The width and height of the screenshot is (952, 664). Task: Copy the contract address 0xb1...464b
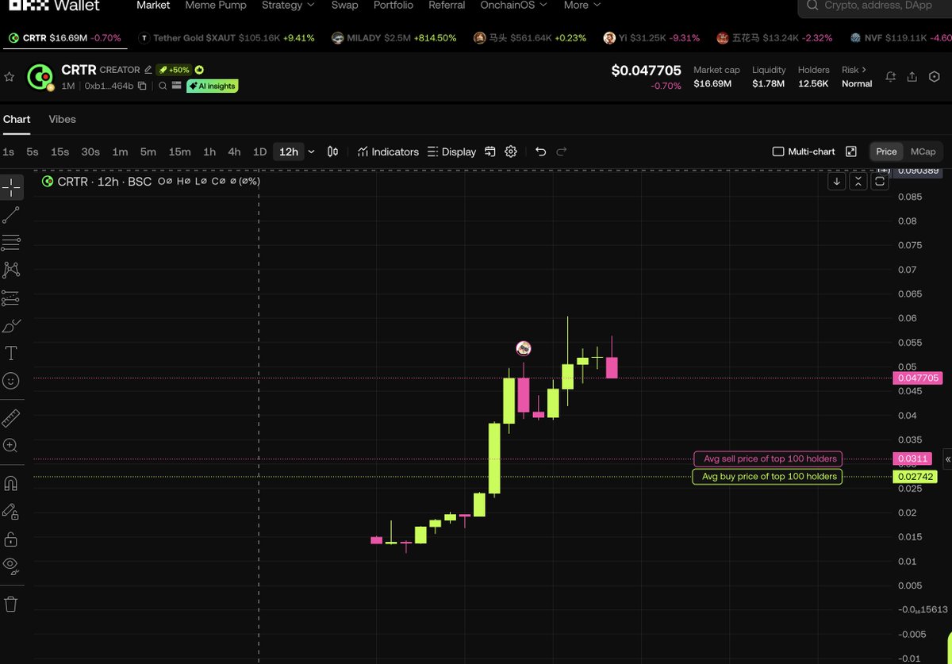pos(142,86)
